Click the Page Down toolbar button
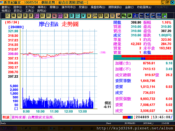Screen dimensions: 175x131 153,16
